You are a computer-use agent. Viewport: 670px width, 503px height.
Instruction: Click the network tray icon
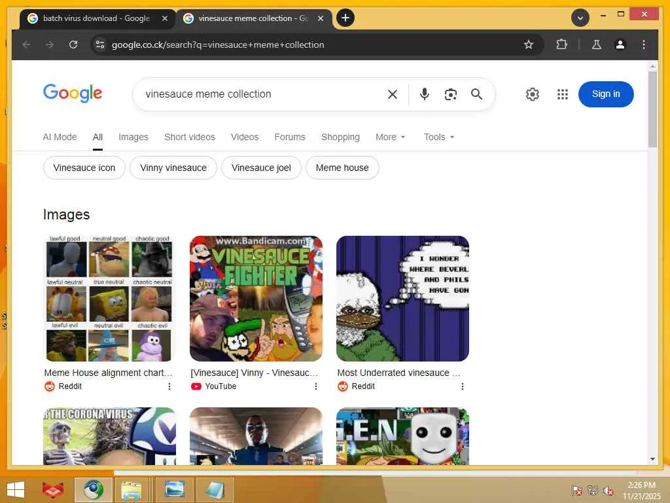pyautogui.click(x=593, y=490)
